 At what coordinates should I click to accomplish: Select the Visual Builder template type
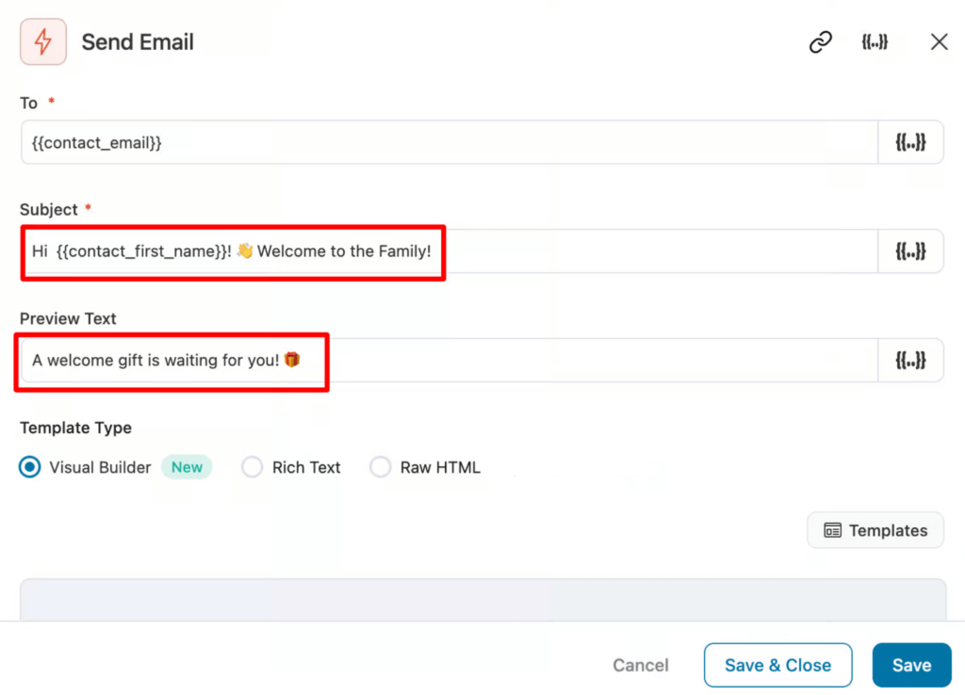29,467
